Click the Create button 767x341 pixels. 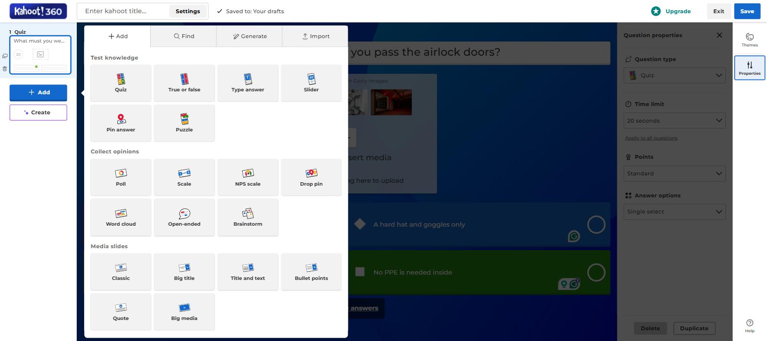(38, 112)
